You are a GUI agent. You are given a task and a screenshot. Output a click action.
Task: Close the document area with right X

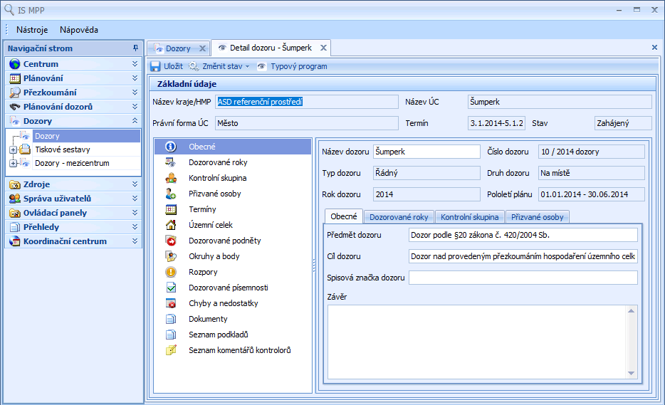pyautogui.click(x=654, y=48)
